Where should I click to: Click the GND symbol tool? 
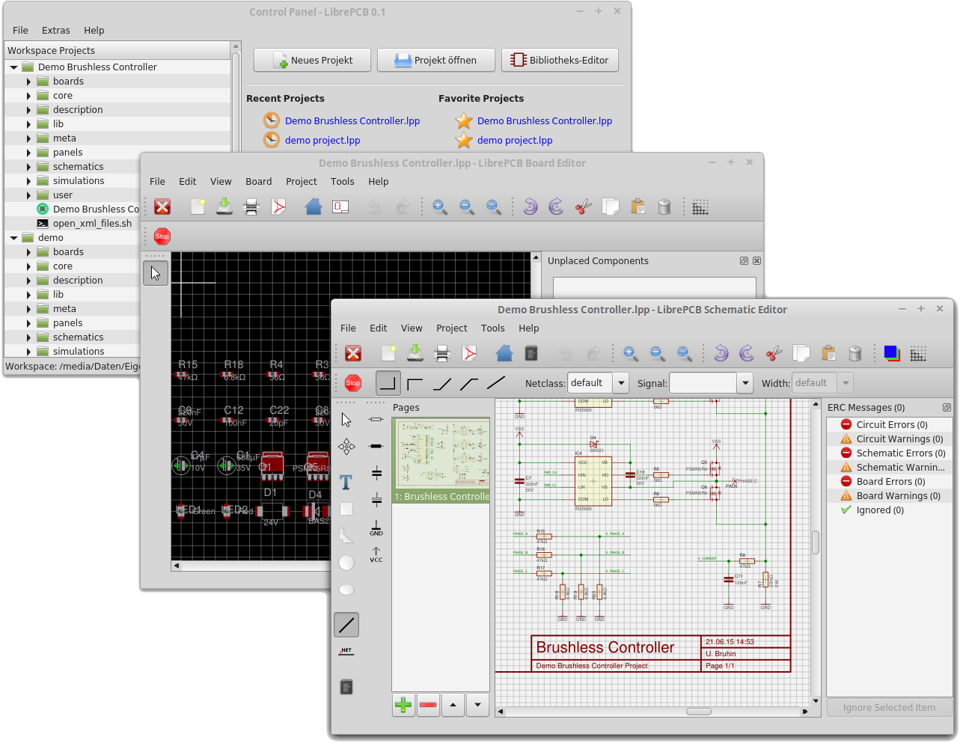(x=376, y=528)
